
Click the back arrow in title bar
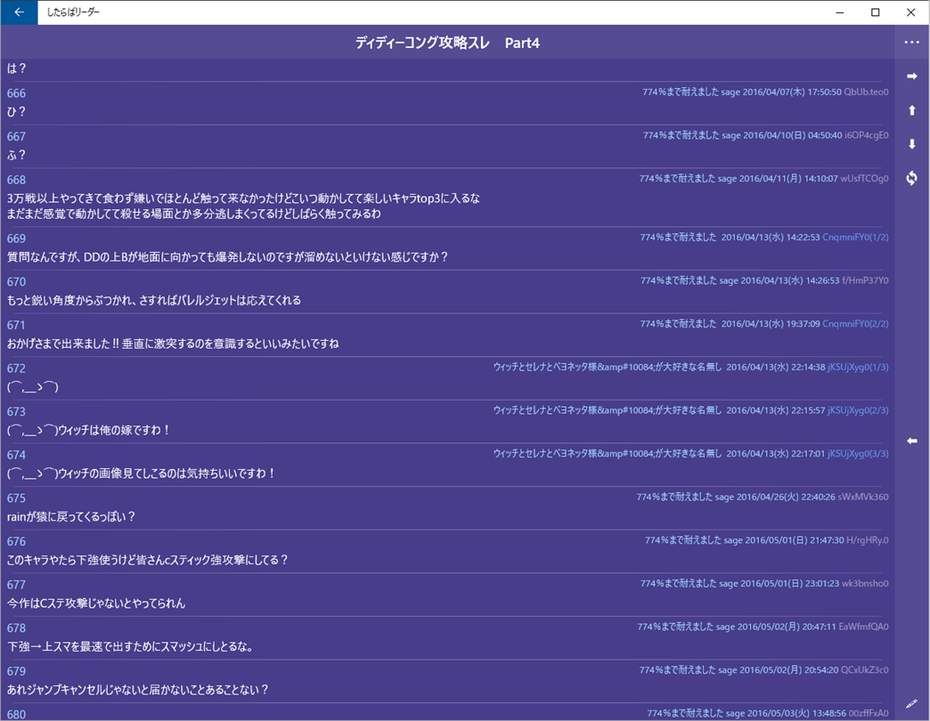(x=19, y=12)
